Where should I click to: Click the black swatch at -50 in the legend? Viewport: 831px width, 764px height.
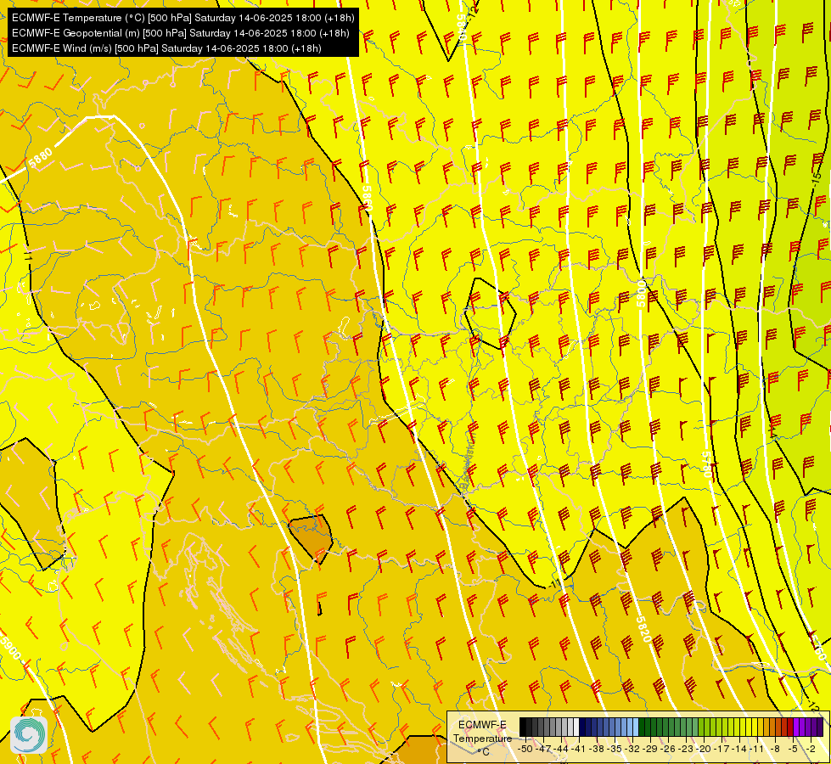coord(523,727)
